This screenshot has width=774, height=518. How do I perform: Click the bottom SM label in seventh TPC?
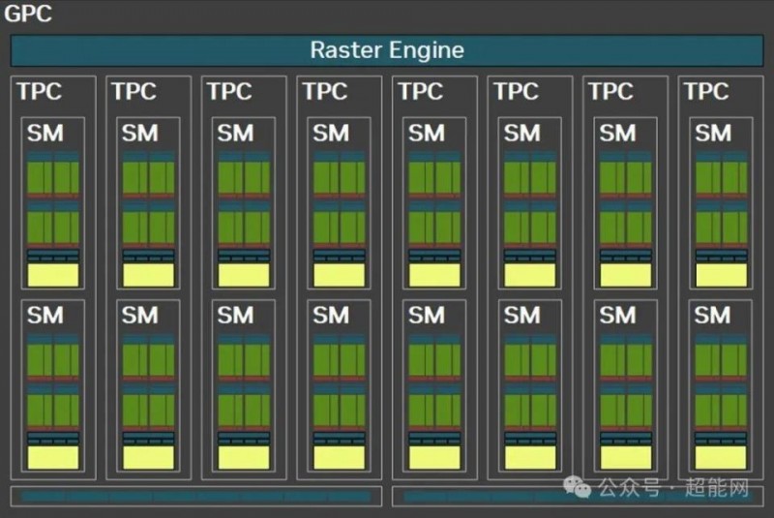(616, 315)
